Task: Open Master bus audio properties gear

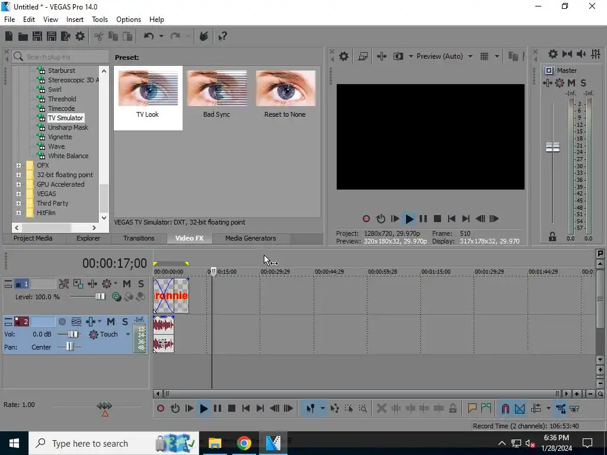Action: [x=553, y=54]
